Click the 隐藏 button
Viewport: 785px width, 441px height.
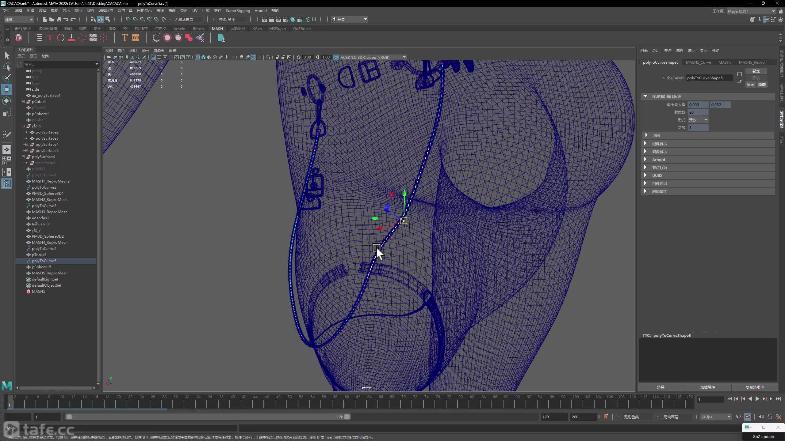point(762,85)
